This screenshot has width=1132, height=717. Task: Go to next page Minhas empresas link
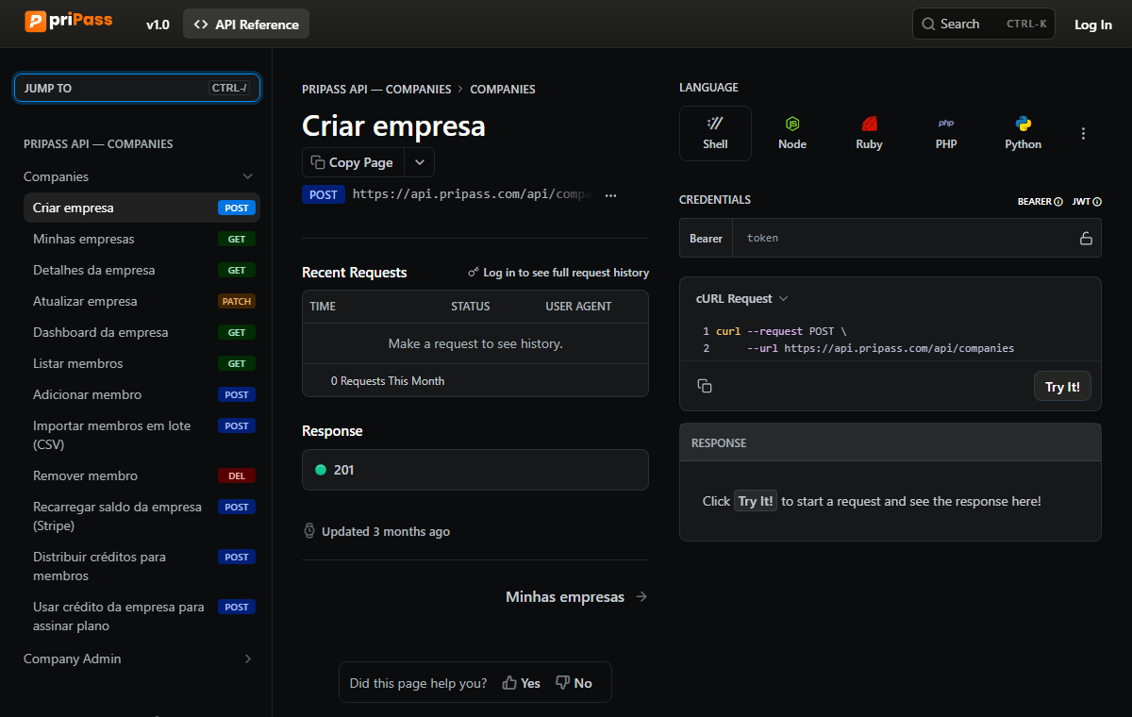point(576,597)
